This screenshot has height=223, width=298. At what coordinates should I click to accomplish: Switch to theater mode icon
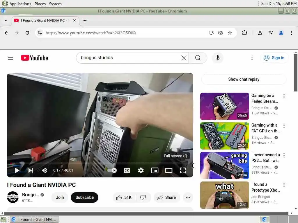[169, 170]
